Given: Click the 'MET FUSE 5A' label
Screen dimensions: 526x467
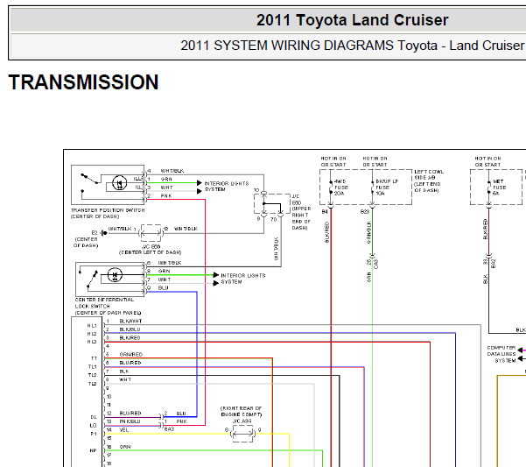Looking at the screenshot, I should [x=499, y=188].
